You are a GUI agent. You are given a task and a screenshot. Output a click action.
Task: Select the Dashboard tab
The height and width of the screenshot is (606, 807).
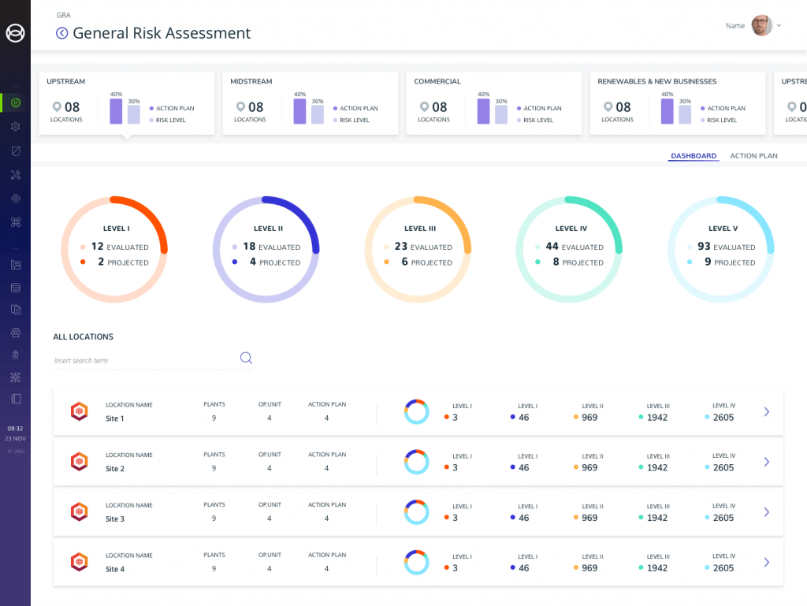pos(694,156)
